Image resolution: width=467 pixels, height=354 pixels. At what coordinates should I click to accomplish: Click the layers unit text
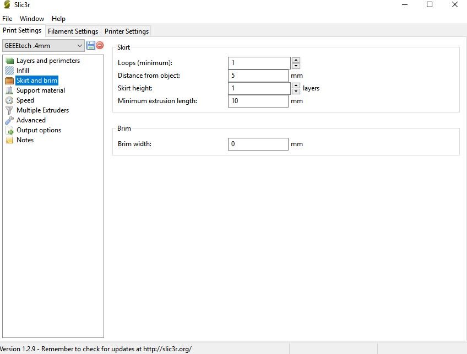coord(311,88)
